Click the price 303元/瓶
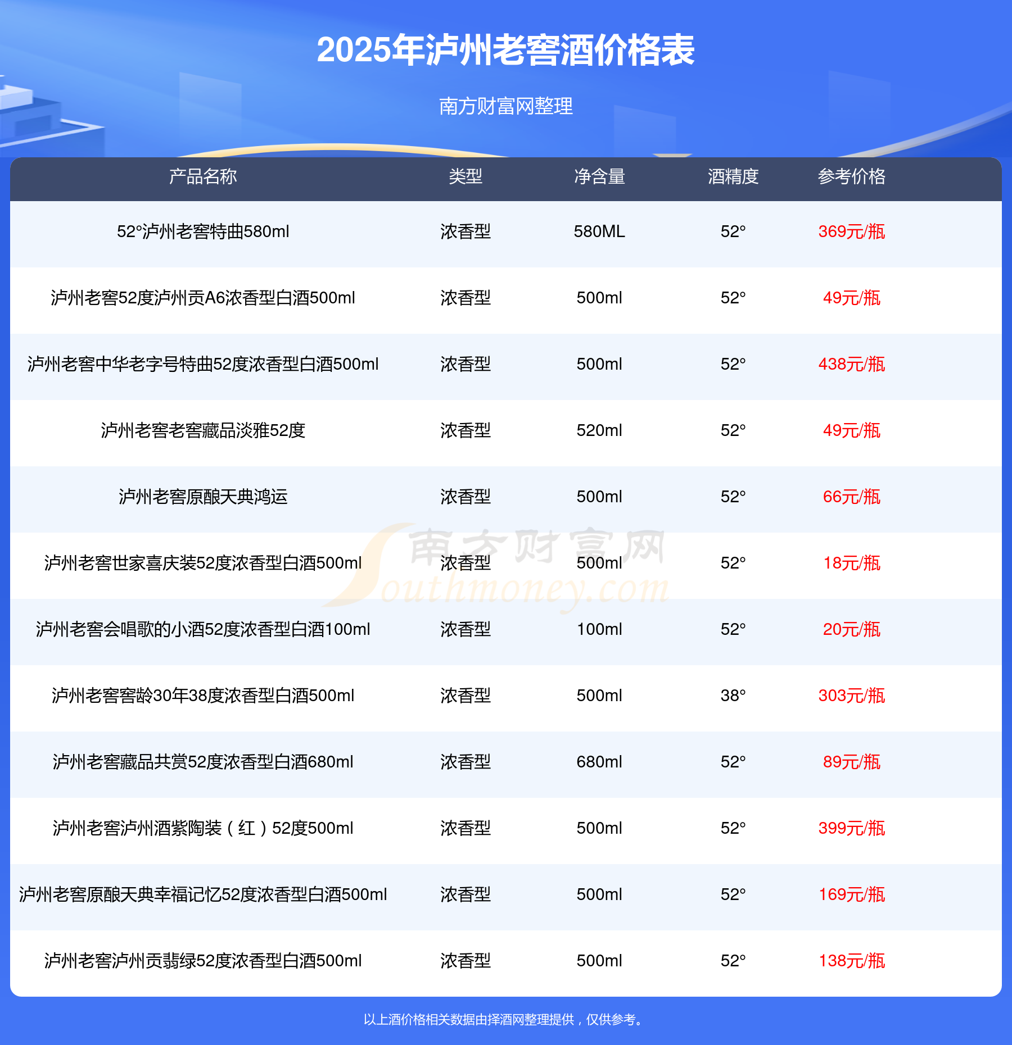This screenshot has height=1045, width=1012. pos(852,696)
